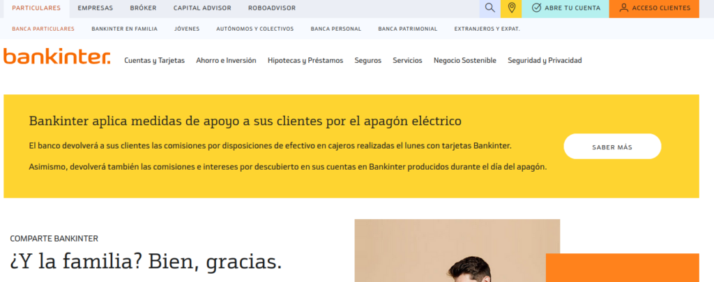Expand the Cuentas y Tarjetas menu
The width and height of the screenshot is (714, 282).
(x=154, y=61)
